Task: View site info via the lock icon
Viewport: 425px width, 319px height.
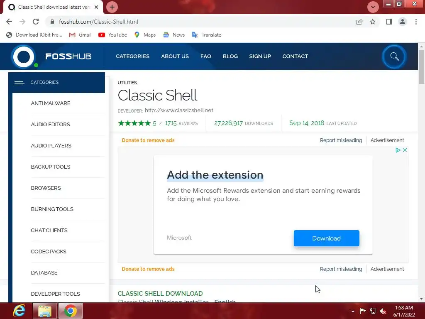Action: [x=52, y=22]
